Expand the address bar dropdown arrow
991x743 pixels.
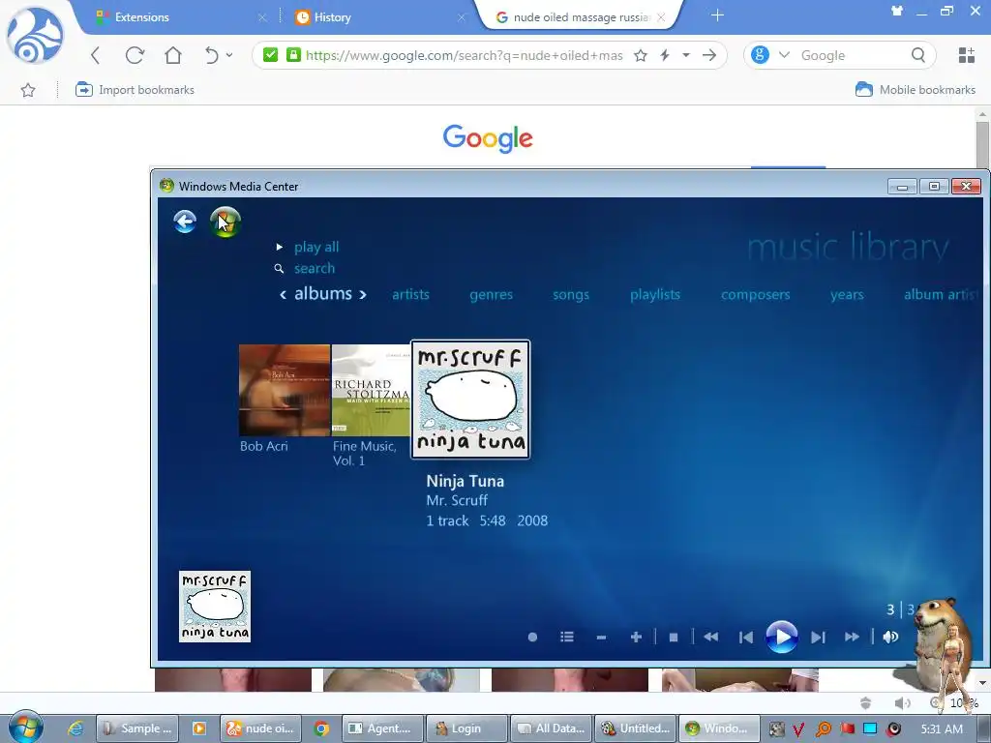tap(686, 55)
